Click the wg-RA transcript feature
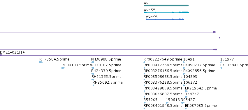Image resolution: width=248 pixels, height=110 pixels. tap(166, 12)
